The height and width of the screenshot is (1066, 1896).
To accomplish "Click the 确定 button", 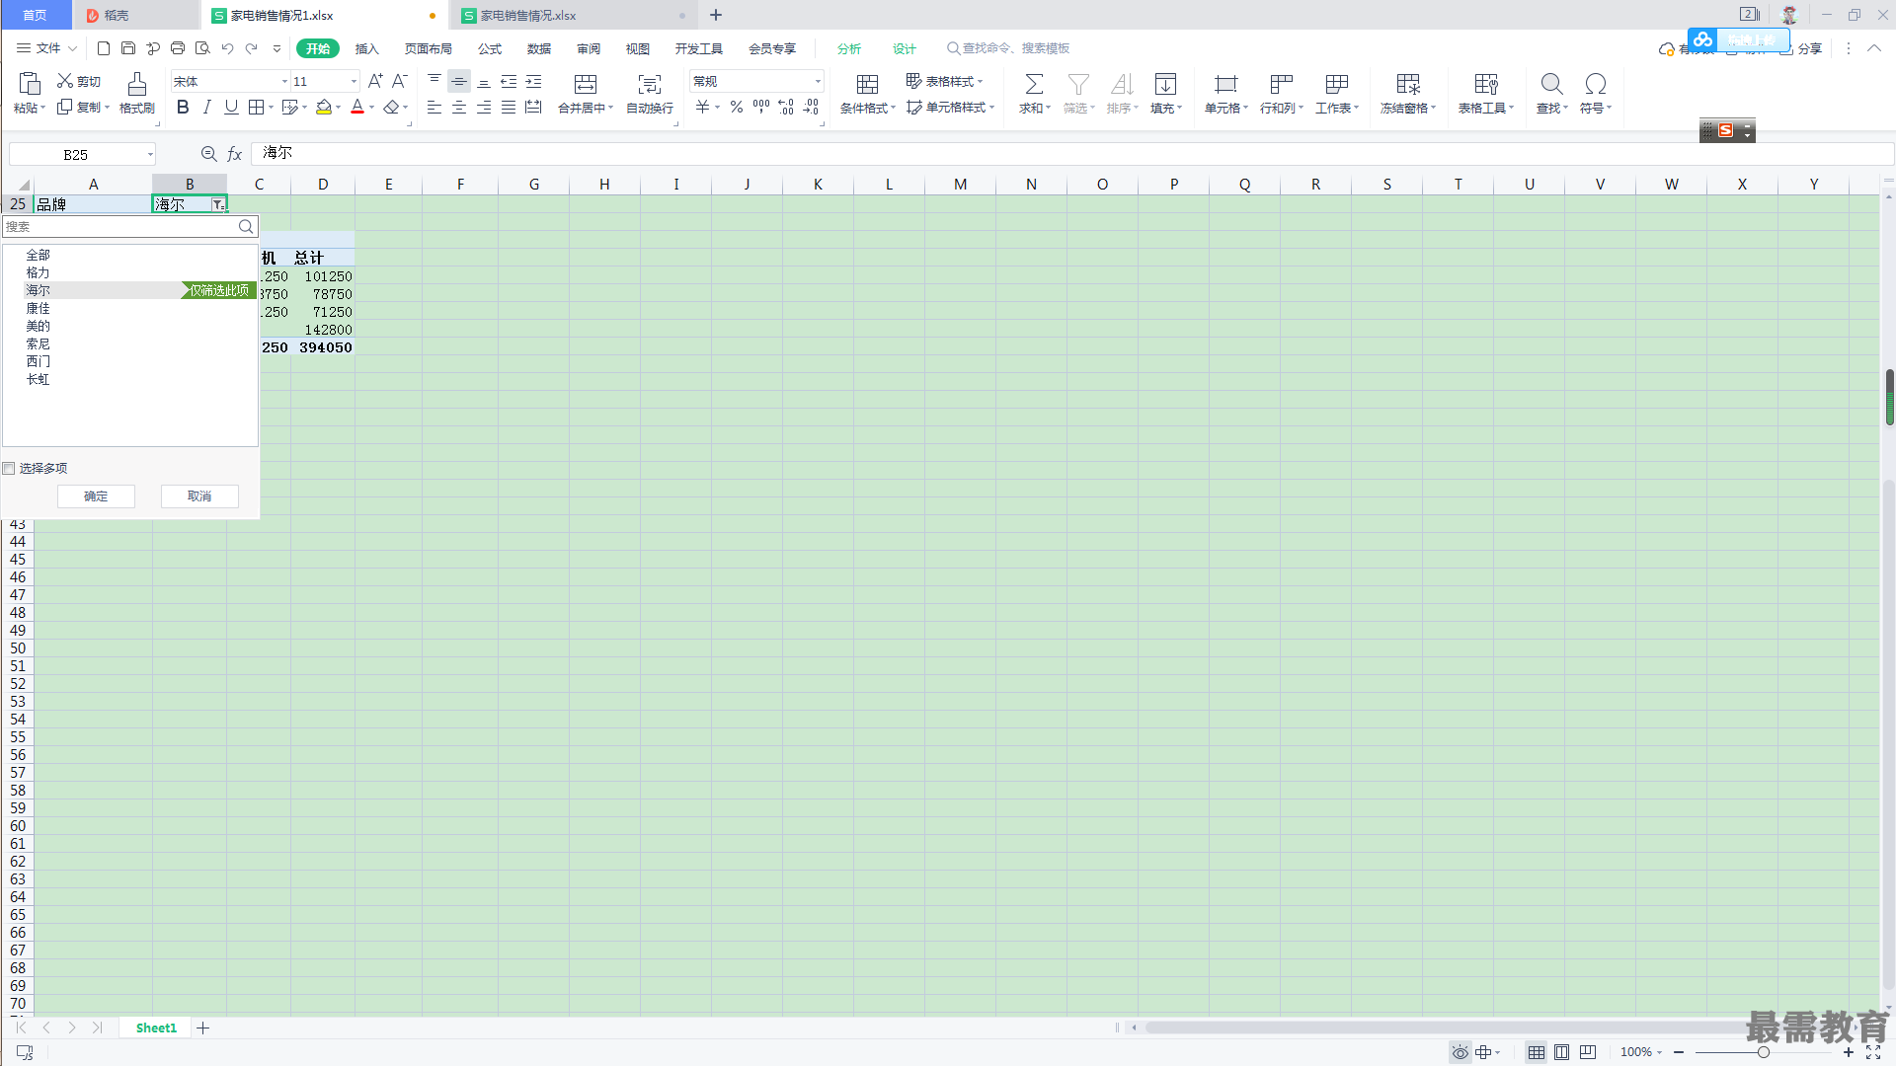I will point(96,496).
